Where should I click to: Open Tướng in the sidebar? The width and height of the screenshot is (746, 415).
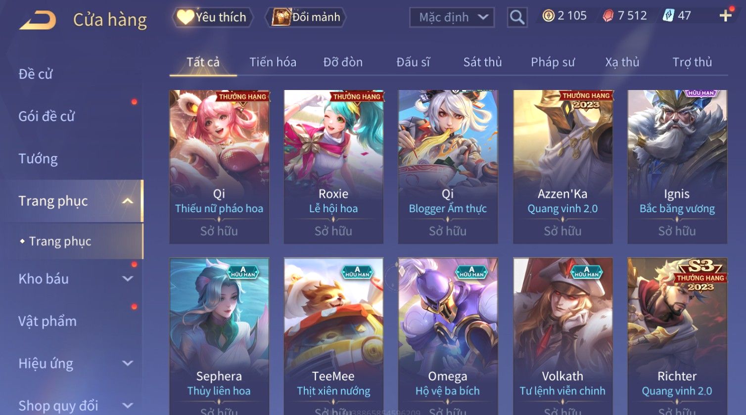click(x=38, y=159)
